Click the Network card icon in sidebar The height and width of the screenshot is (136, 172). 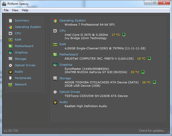tap(10, 84)
